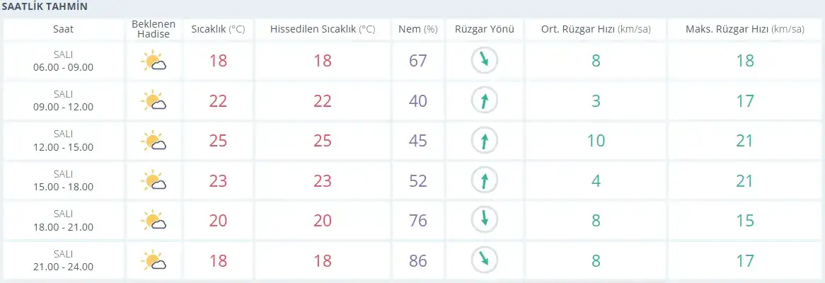Click temperature value 25 in Sıcaklık column
Screen dimensions: 825x283
[218, 141]
